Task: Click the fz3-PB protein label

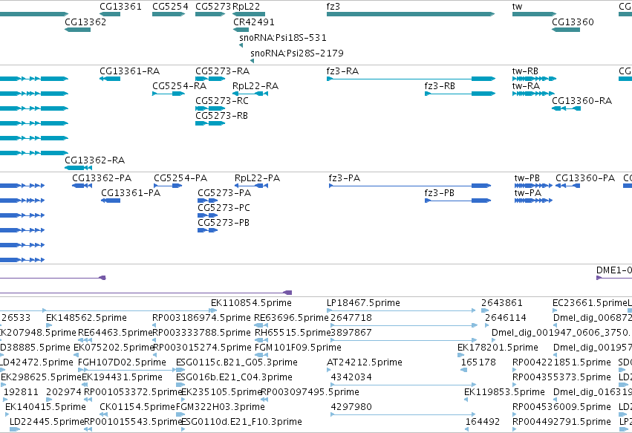Action: 440,193
